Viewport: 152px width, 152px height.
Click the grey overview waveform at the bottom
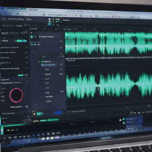pyautogui.click(x=106, y=132)
